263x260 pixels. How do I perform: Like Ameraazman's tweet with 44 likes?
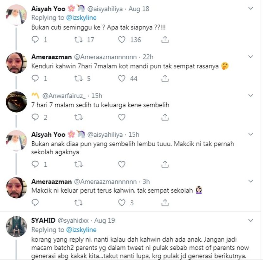point(122,78)
